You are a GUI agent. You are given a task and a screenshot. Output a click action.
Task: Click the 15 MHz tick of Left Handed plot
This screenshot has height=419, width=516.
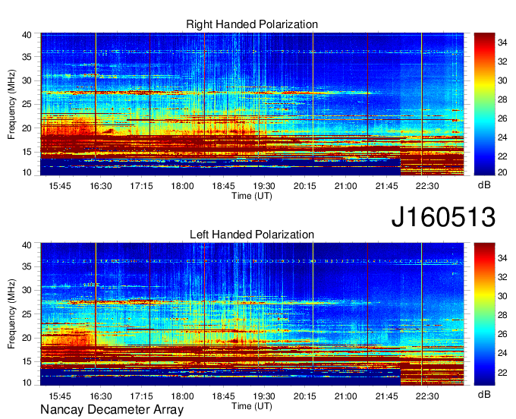click(x=27, y=361)
